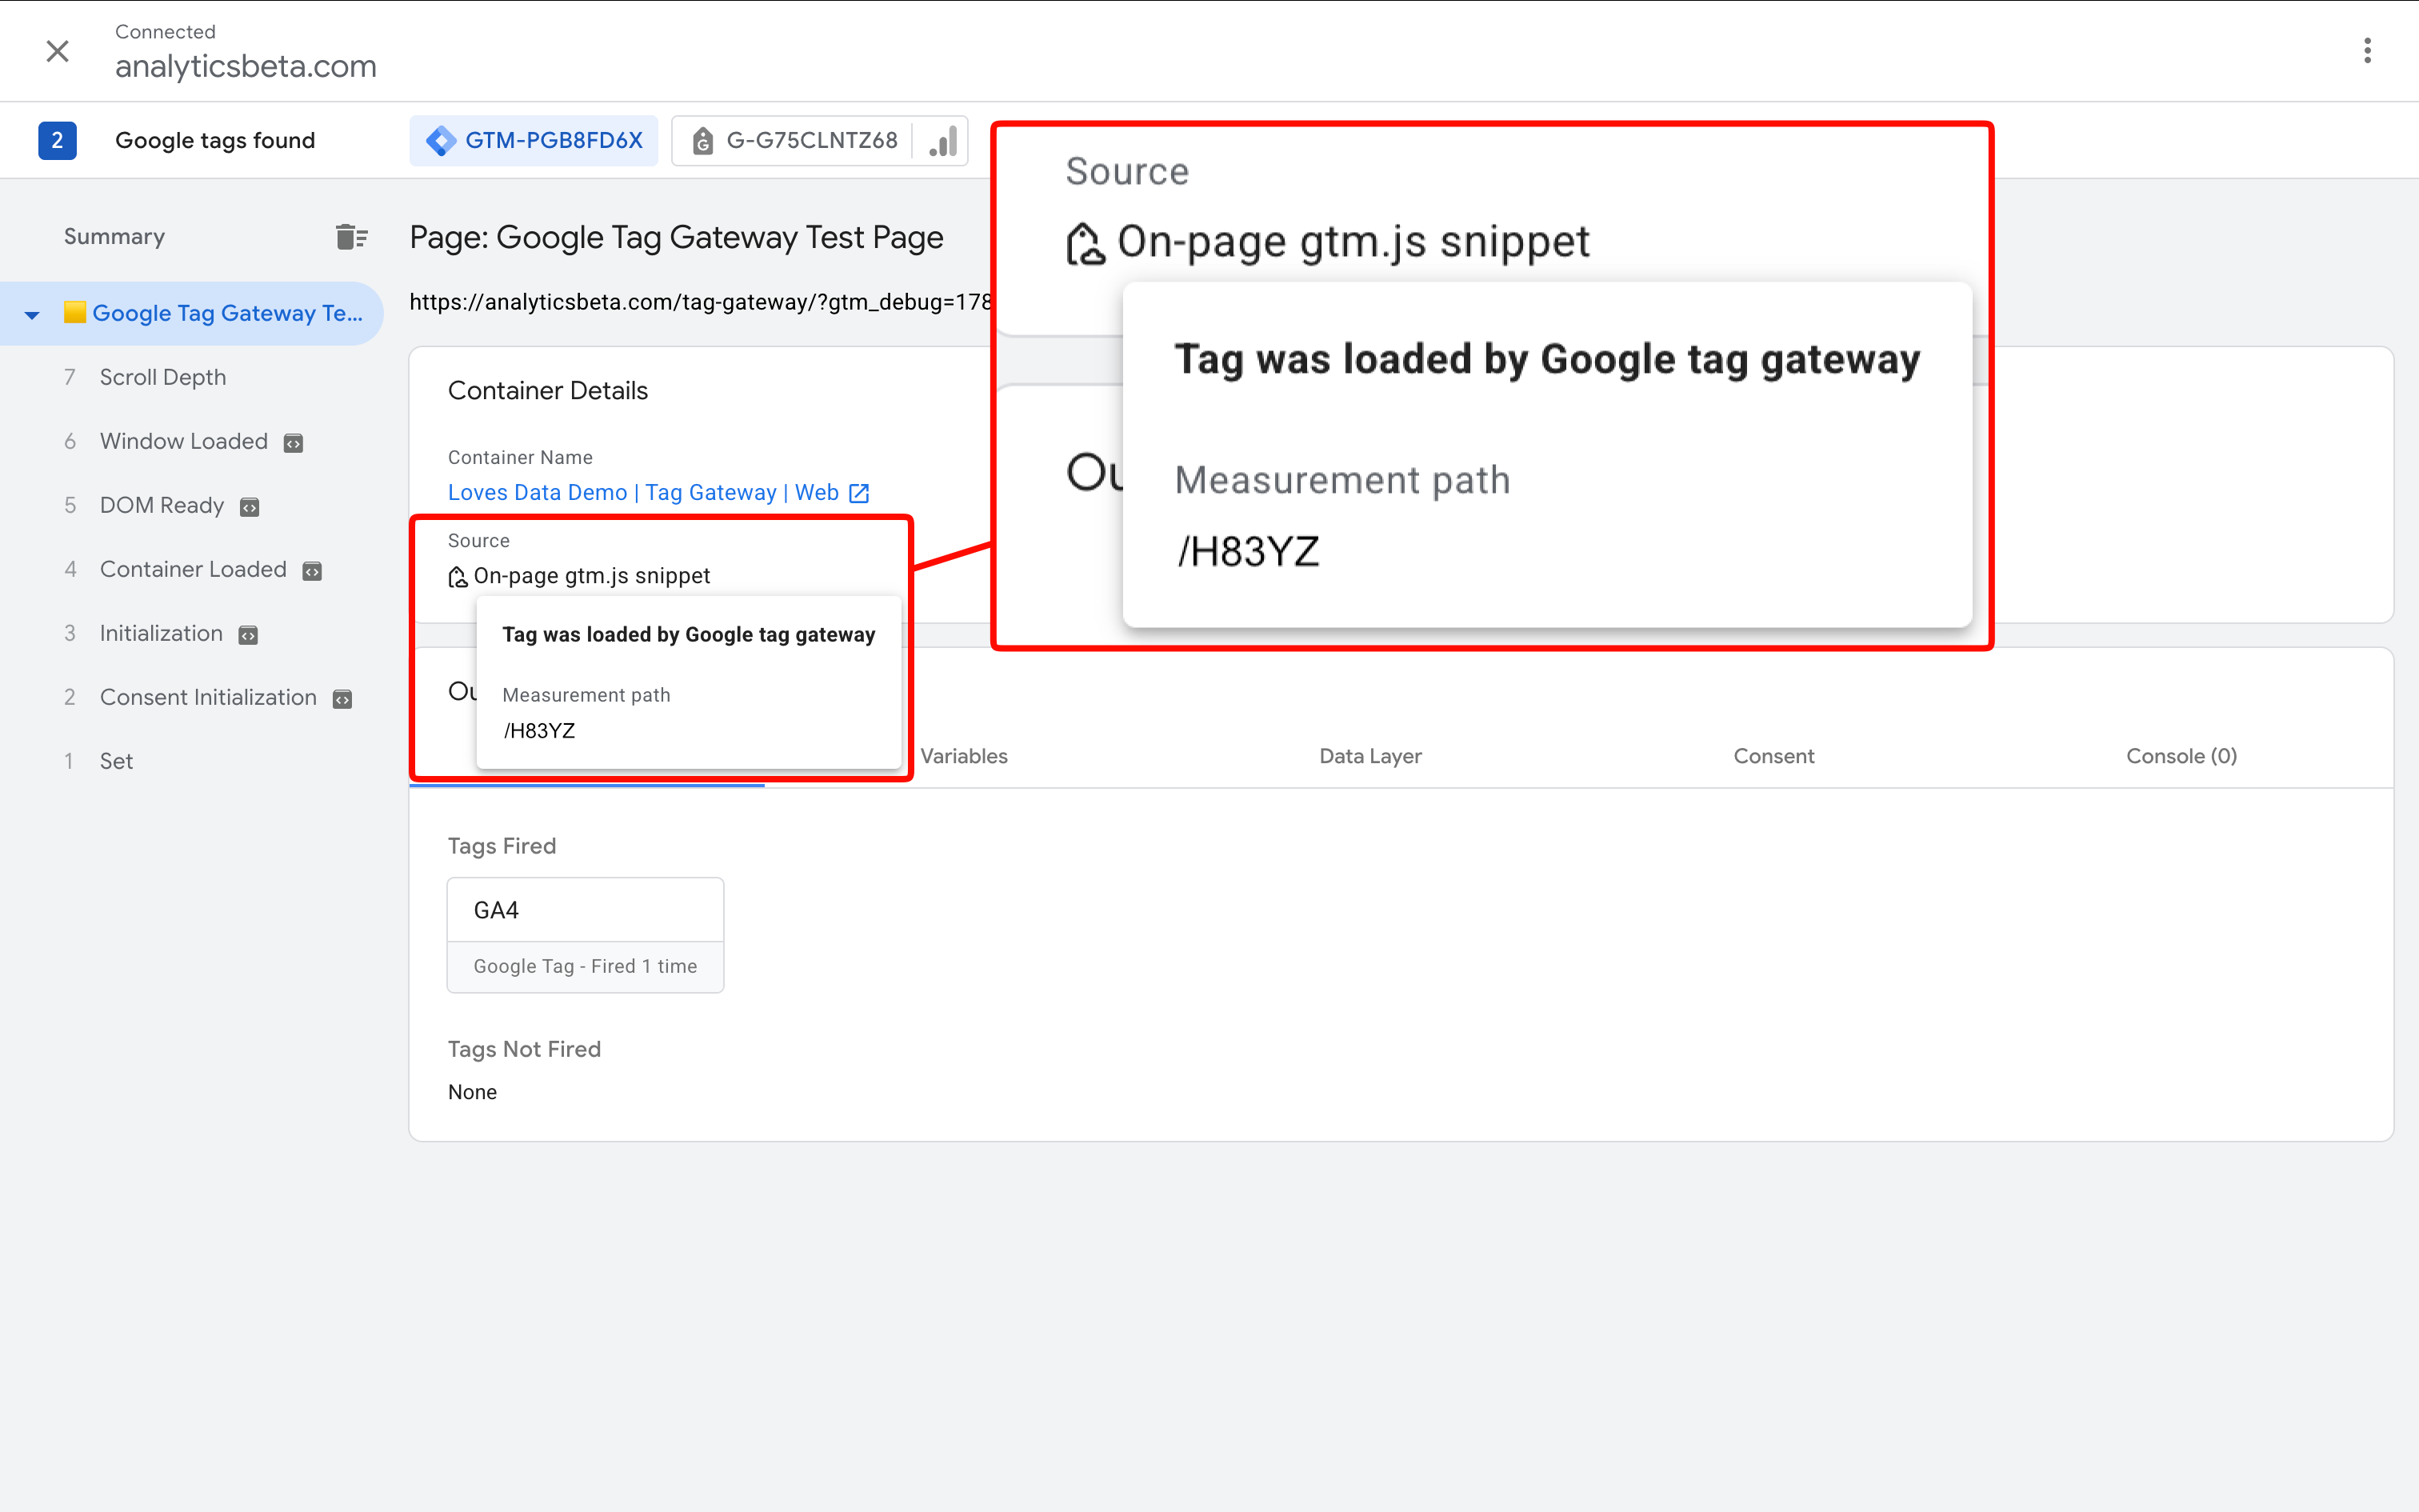Select the DOM Ready event

coord(162,505)
